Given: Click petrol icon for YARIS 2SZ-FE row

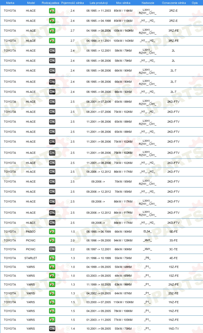Looking at the screenshot, I should [x=52, y=293].
